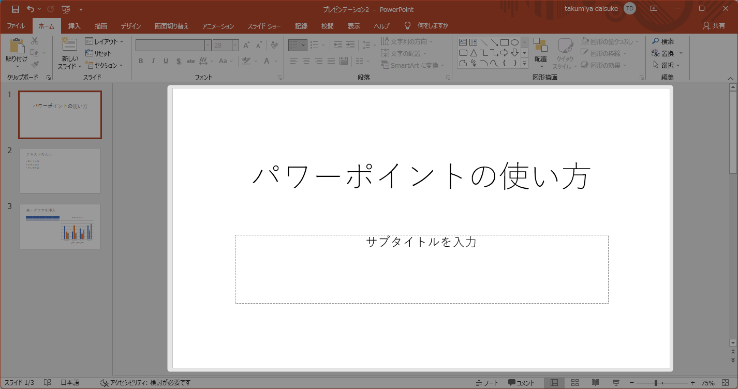Click the Format Painter brush icon
The image size is (738, 389).
pyautogui.click(x=35, y=65)
